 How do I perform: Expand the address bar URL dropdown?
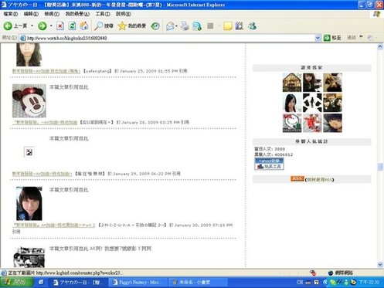[318, 38]
